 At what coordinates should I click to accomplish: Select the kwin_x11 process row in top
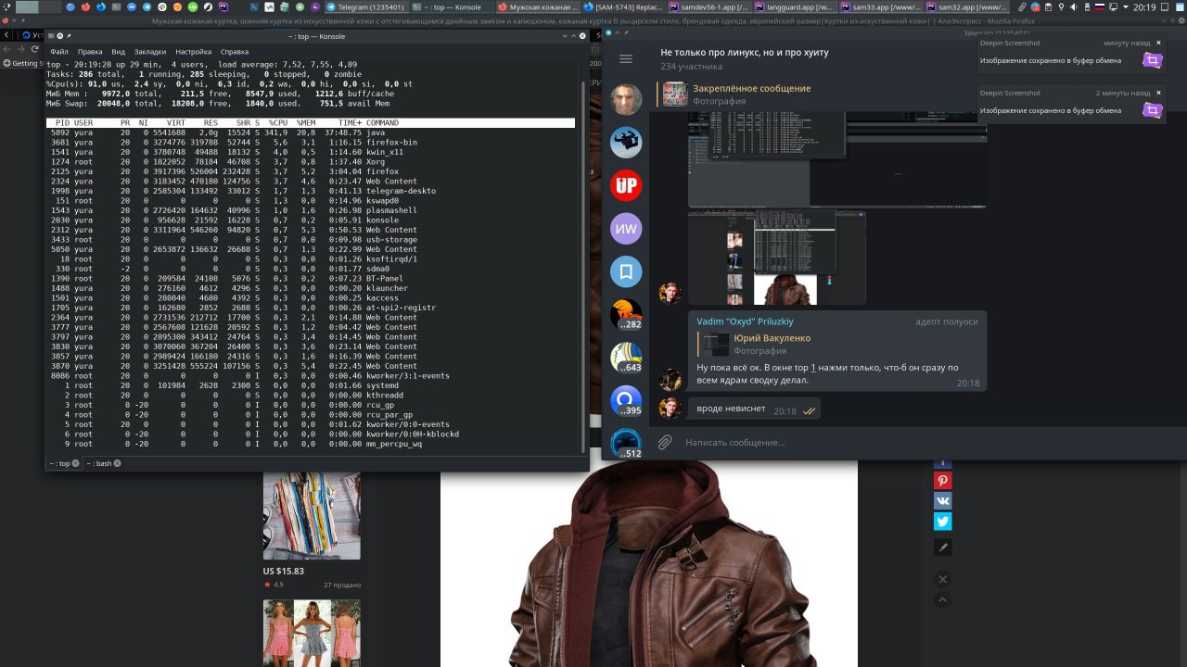tap(311, 152)
